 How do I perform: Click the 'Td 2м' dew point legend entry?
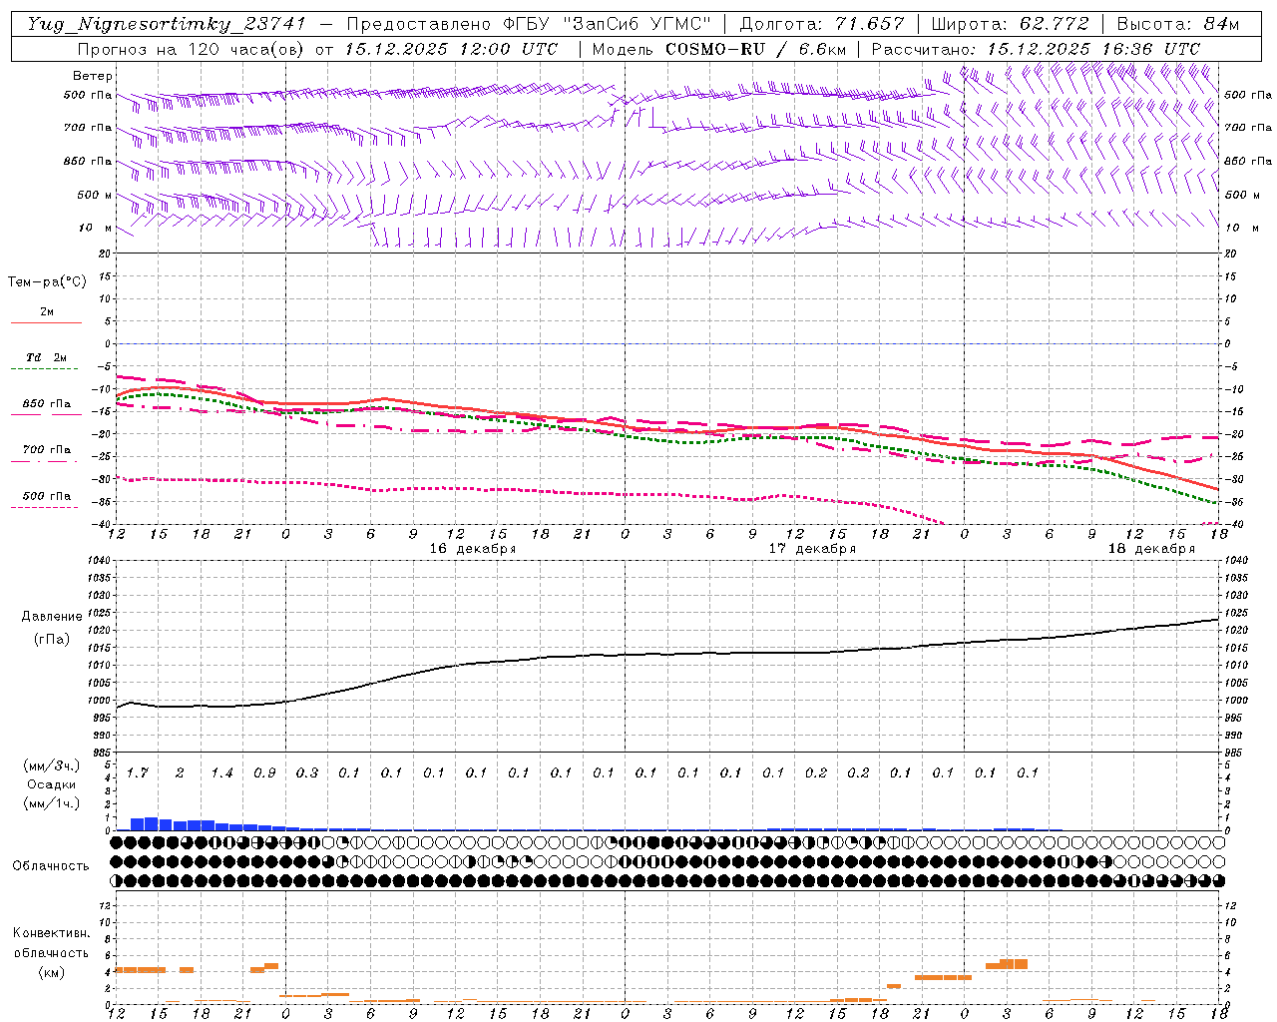(47, 357)
